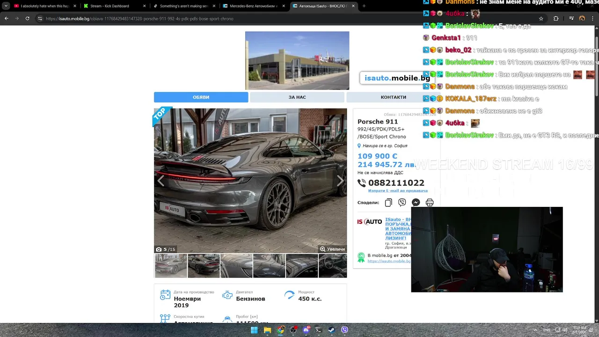
Task: Click the phone number 0882111022
Action: click(396, 183)
